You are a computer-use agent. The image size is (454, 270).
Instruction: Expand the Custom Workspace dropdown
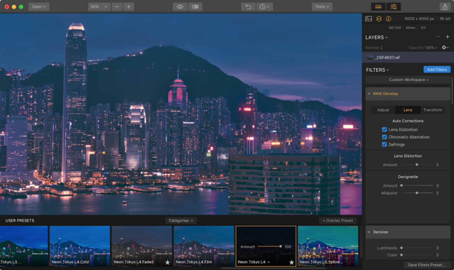408,80
